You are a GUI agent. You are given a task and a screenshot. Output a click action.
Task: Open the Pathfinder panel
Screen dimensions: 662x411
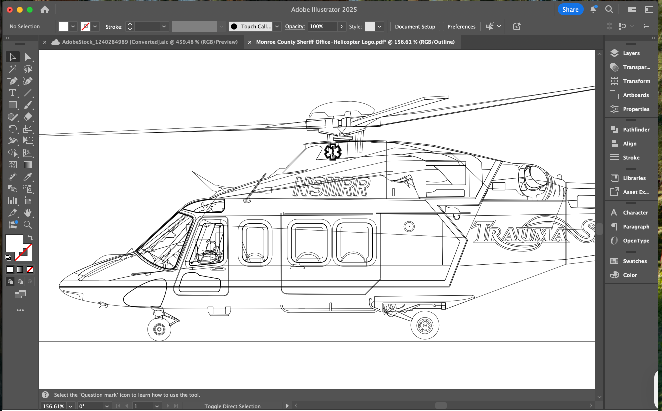(631, 130)
